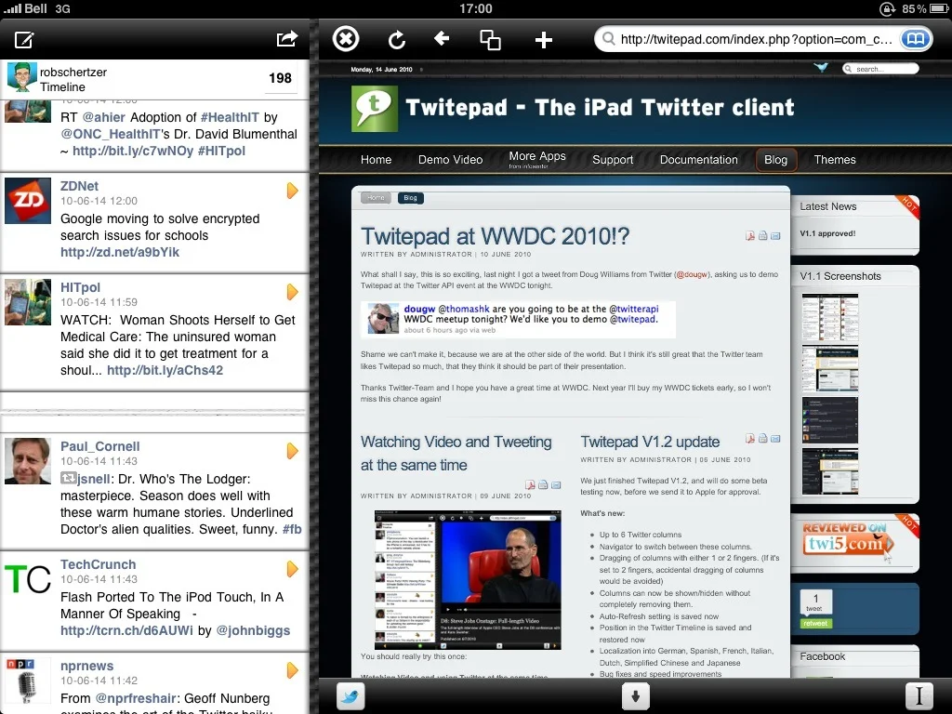Click the Twitepad speech bubble logo
The image size is (952, 714).
(x=375, y=108)
